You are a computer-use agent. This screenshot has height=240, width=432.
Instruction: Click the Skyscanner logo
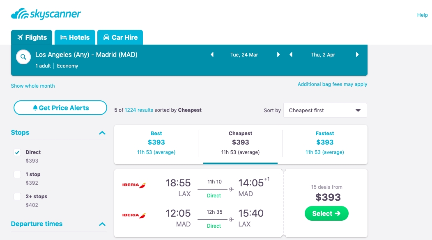coord(46,14)
